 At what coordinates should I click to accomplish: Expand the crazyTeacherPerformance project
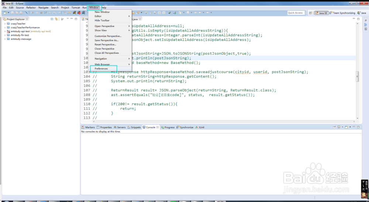click(5, 28)
